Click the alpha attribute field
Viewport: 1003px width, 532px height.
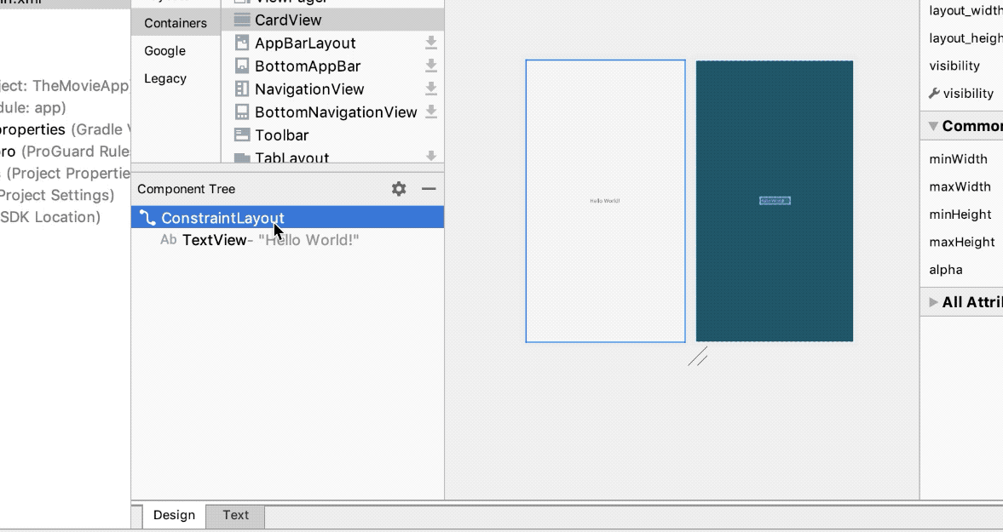pos(946,270)
